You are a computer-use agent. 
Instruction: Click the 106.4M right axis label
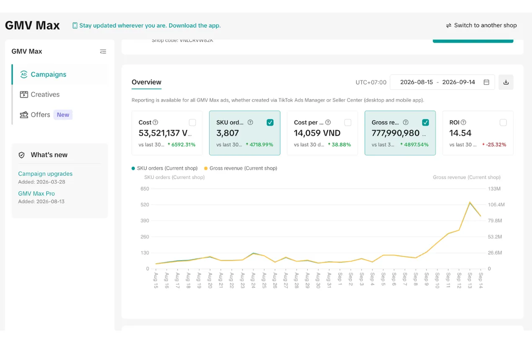[496, 205]
